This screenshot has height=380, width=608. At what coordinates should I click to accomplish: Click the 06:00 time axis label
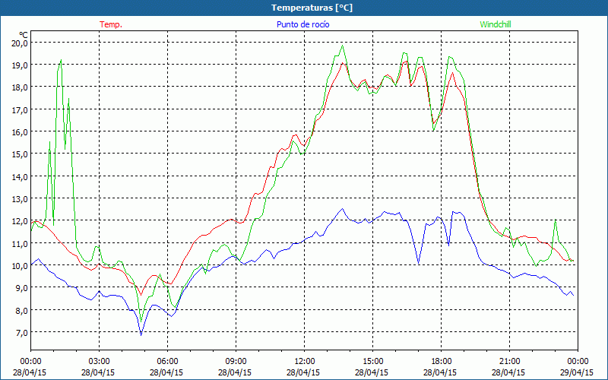(x=167, y=362)
